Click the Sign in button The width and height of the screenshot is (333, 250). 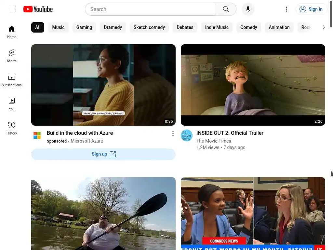(311, 9)
